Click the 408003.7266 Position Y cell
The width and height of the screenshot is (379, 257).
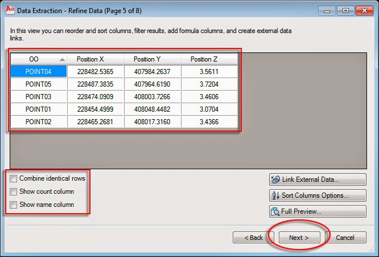[x=152, y=96]
